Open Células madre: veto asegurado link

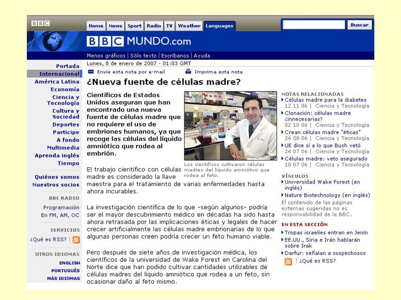326,159
